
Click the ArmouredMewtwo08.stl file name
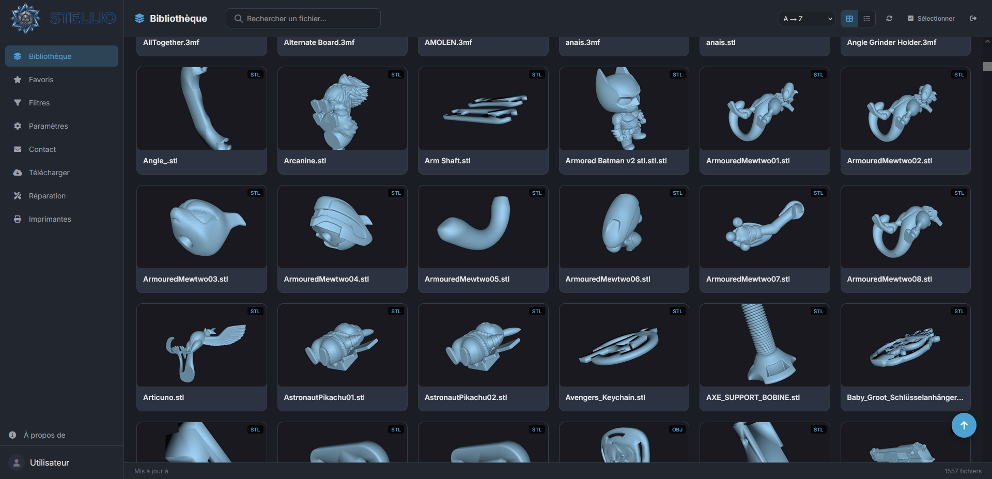[890, 279]
